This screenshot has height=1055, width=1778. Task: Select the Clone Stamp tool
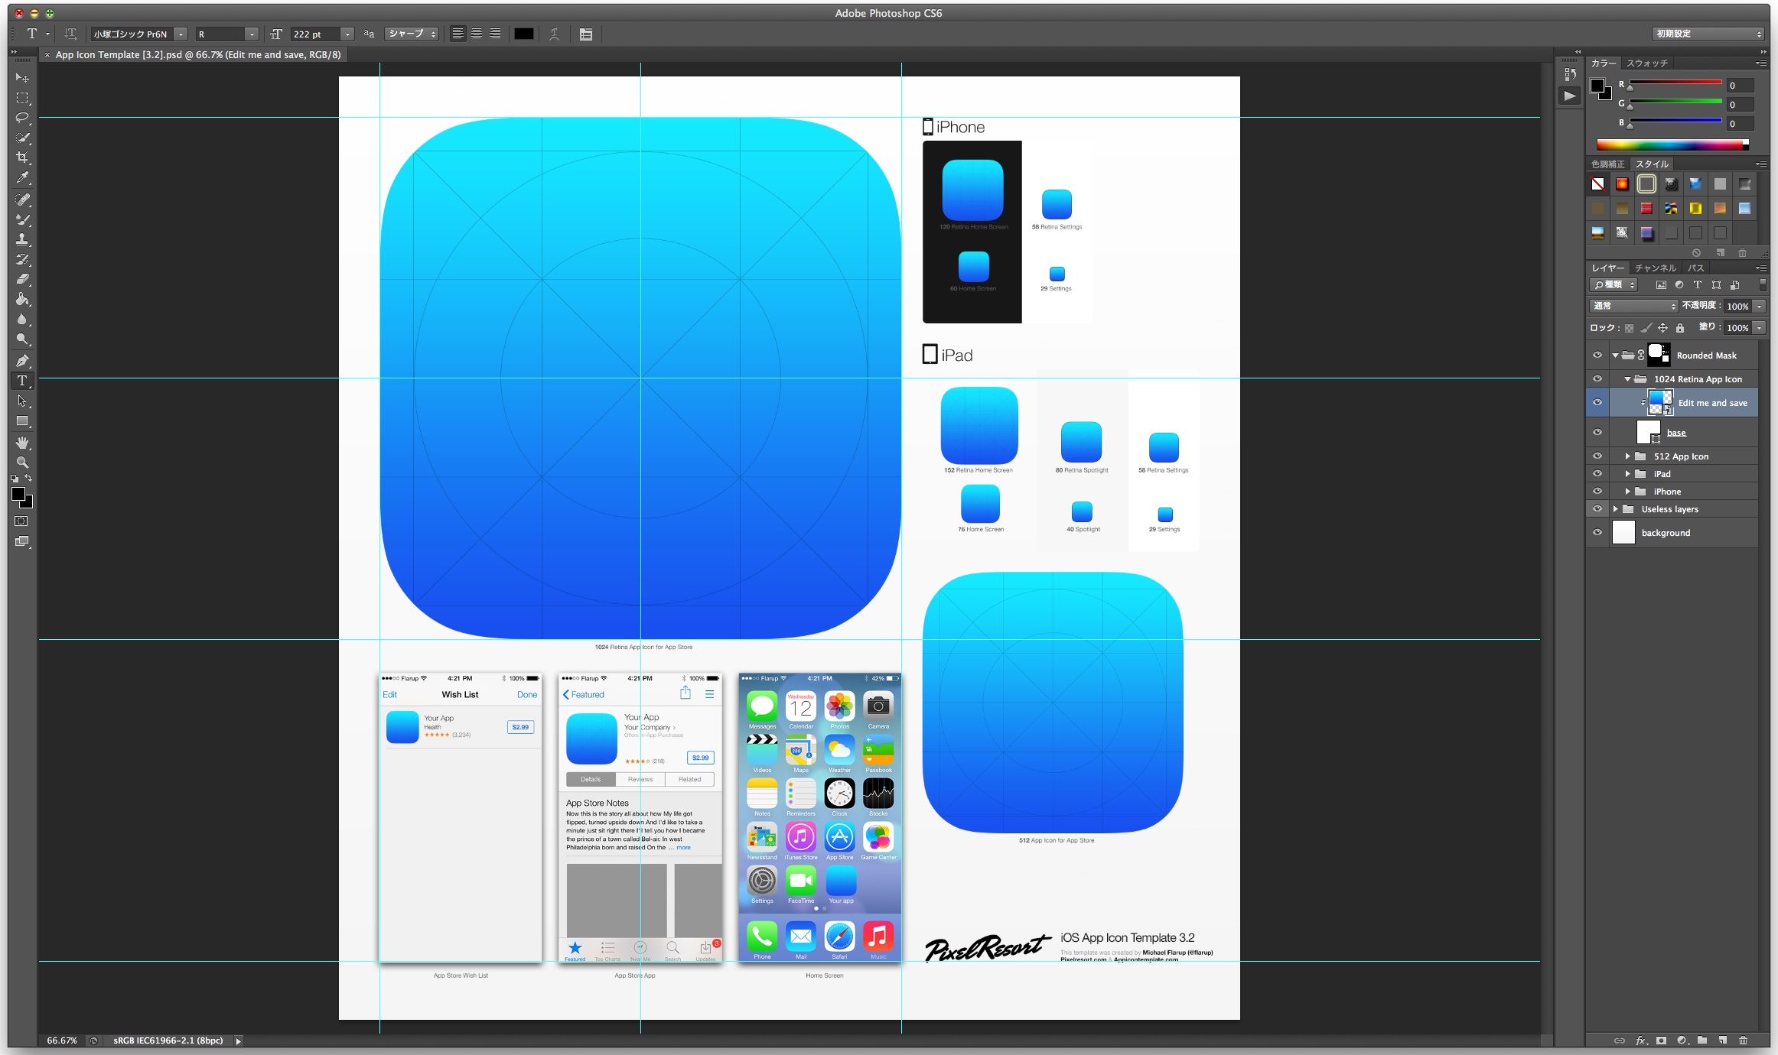(22, 239)
